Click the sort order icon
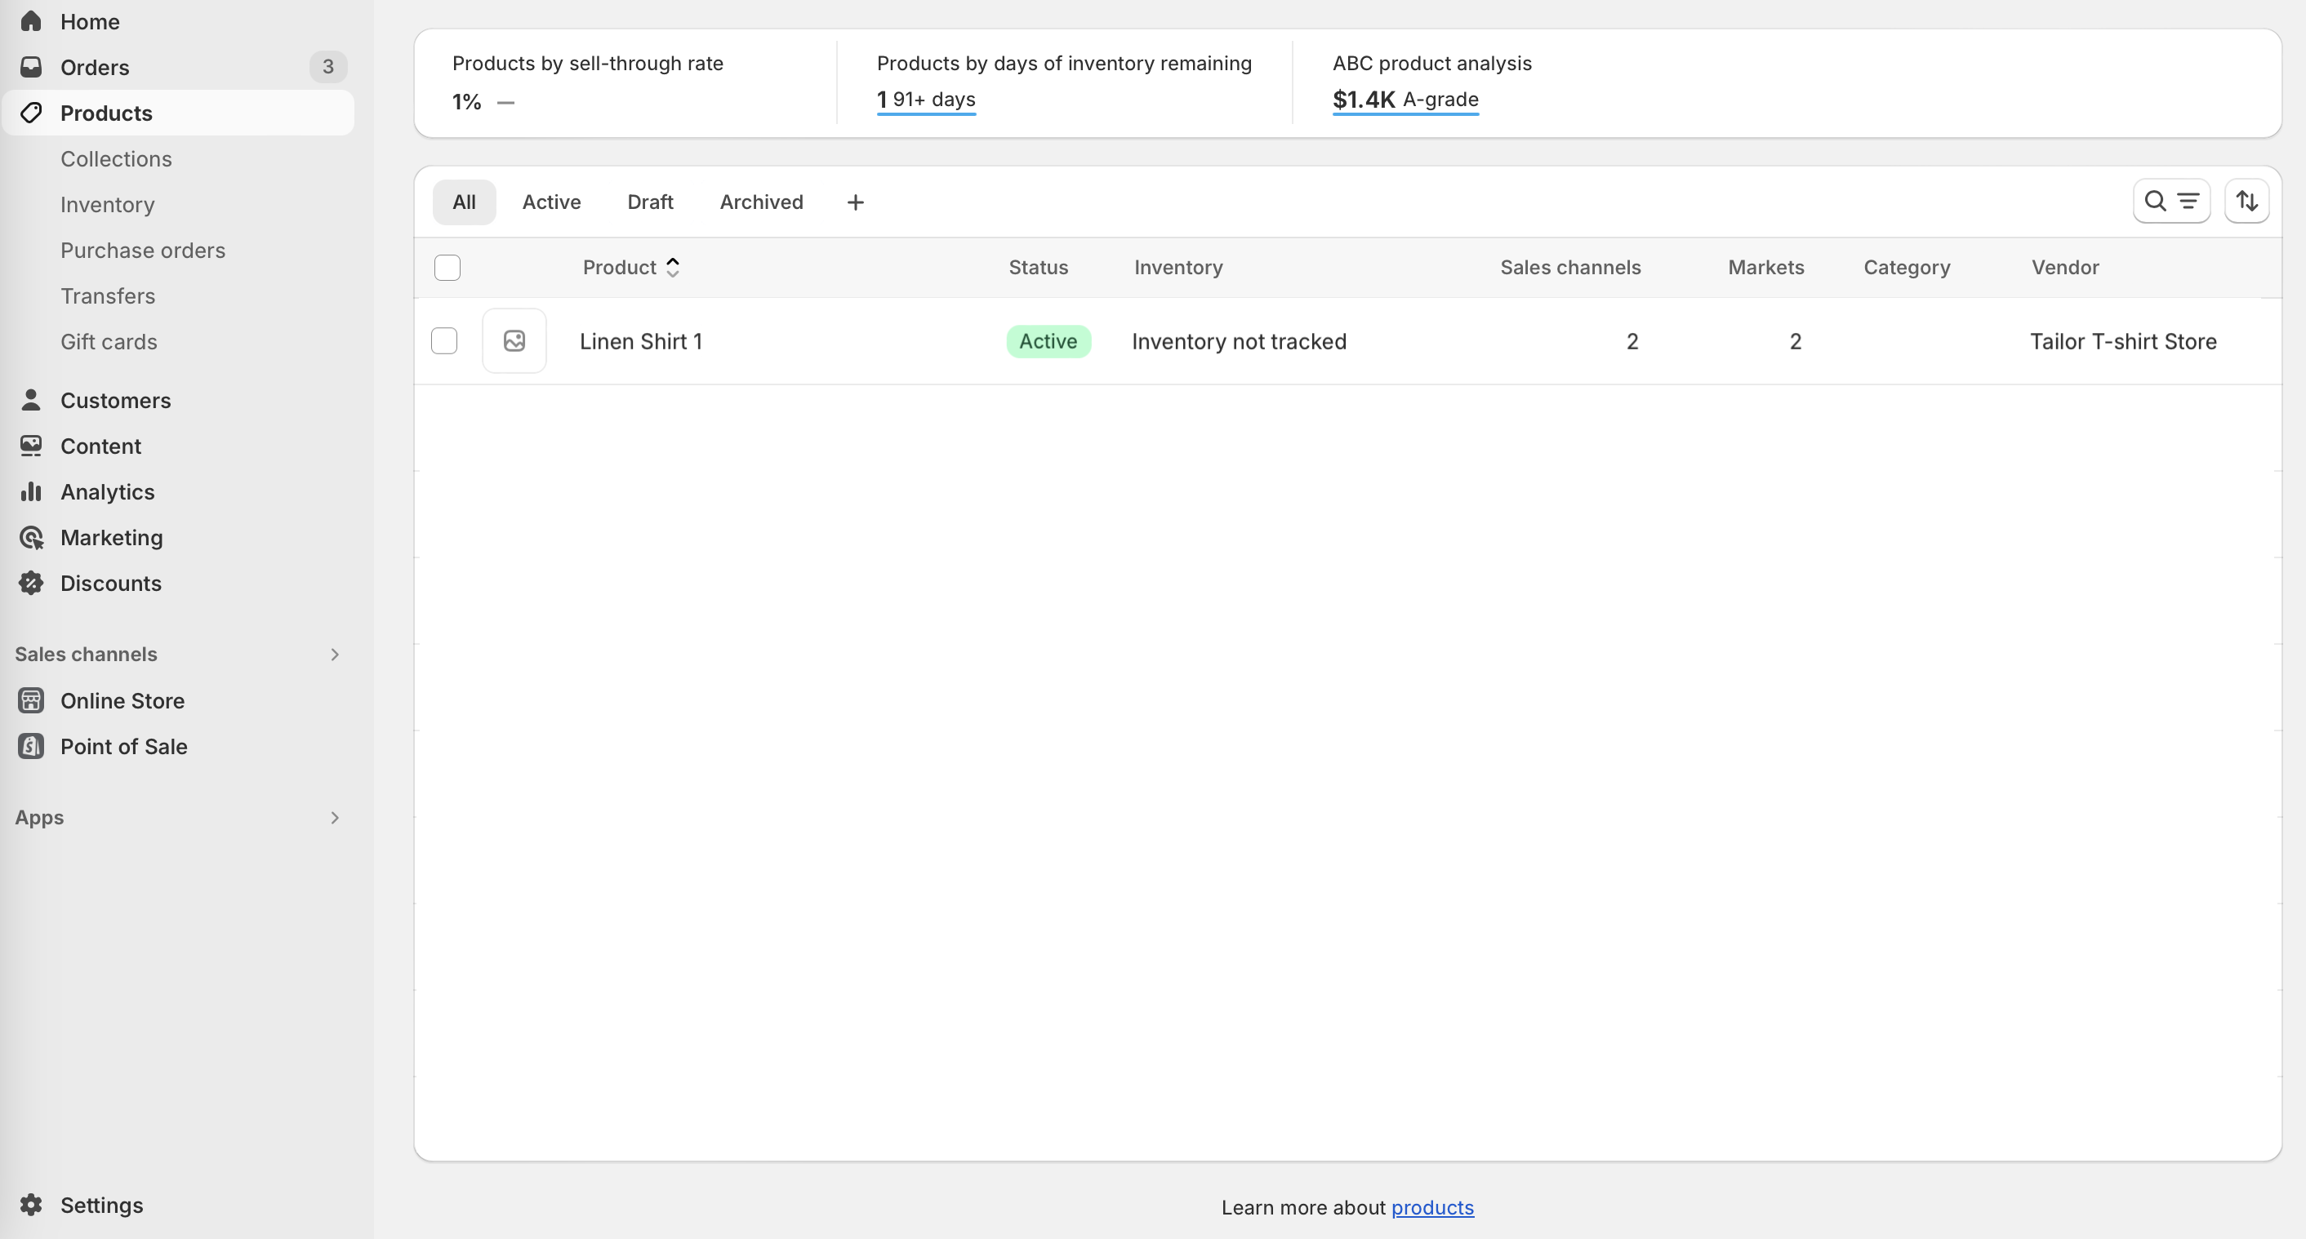 coord(2247,201)
